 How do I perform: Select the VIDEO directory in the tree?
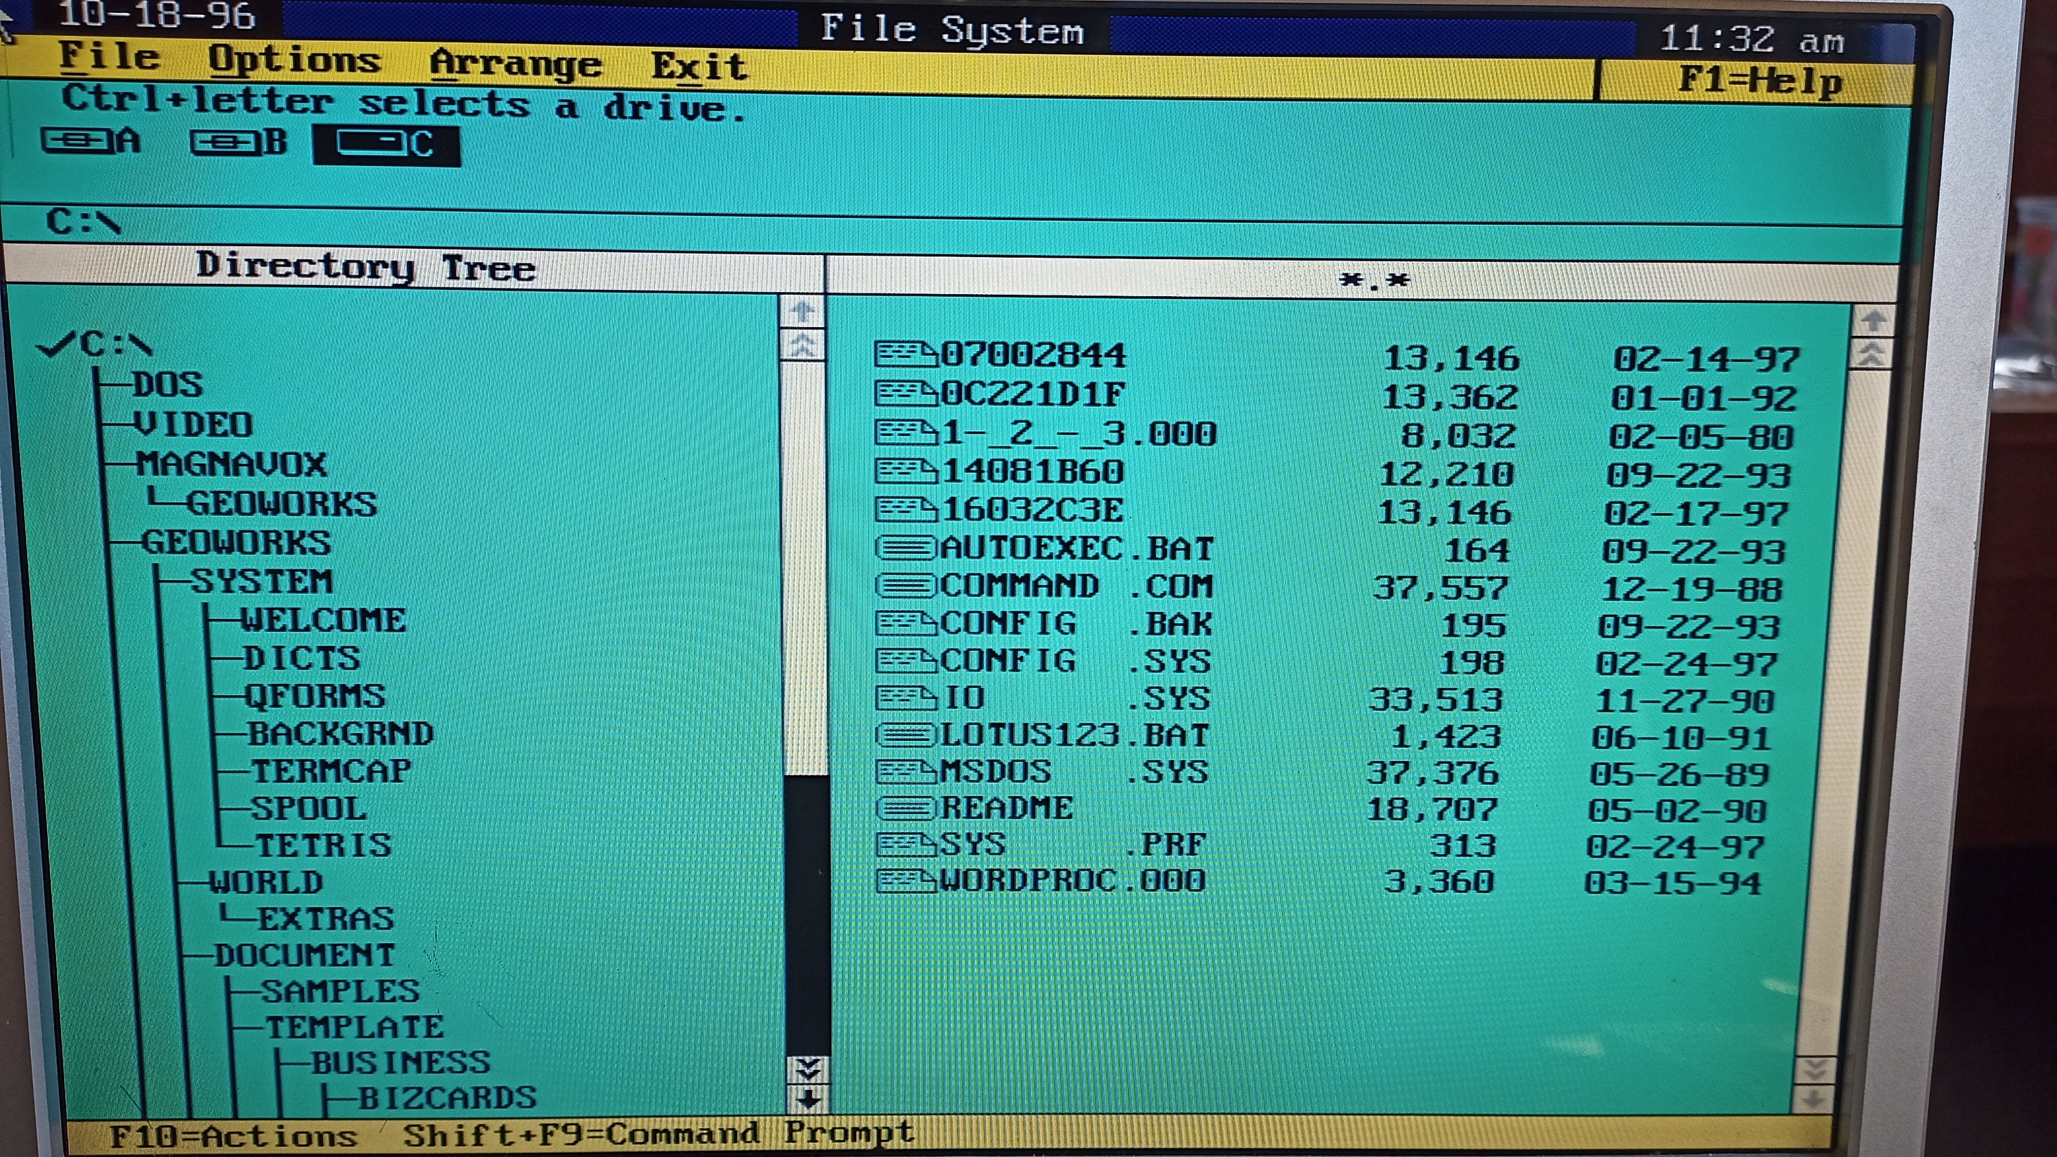point(194,424)
